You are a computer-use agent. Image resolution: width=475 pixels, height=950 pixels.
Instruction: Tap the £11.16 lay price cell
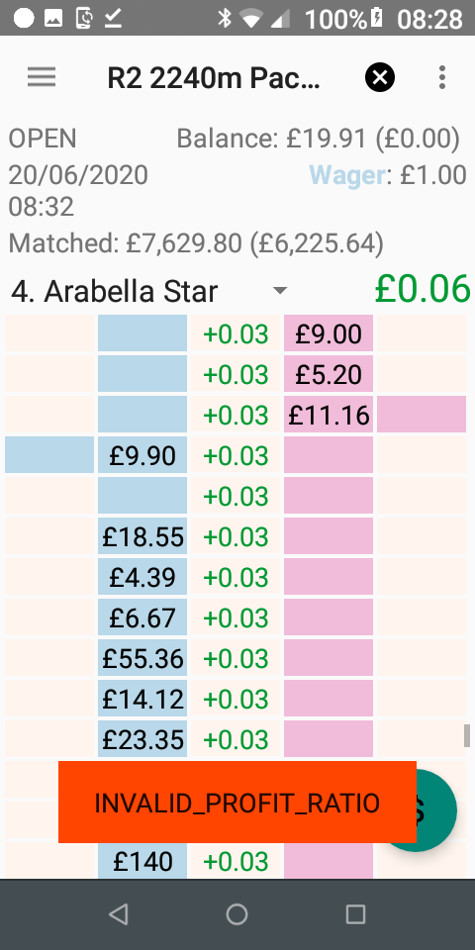329,415
